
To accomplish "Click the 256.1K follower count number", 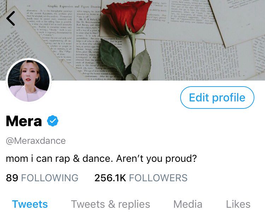I will tap(110, 178).
